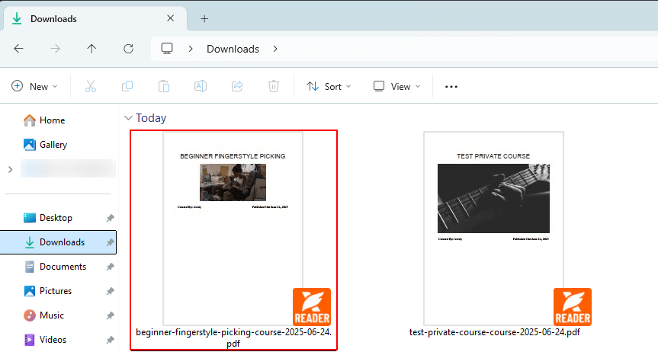Click the This PC monitor icon

(167, 49)
